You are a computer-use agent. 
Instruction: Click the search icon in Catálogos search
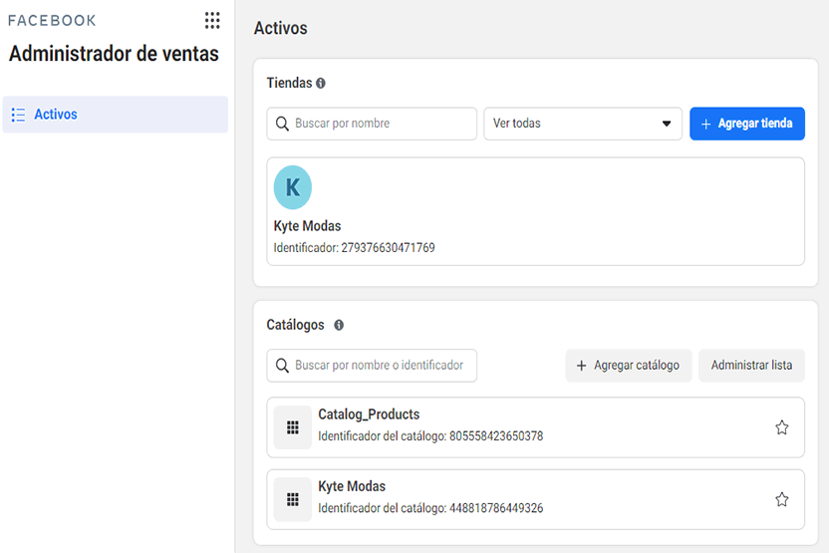(282, 366)
